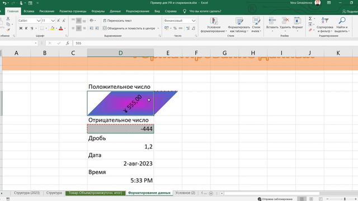The height and width of the screenshot is (201, 358).
Task: Switch to the Главная ribbon tab
Action: pyautogui.click(x=12, y=11)
